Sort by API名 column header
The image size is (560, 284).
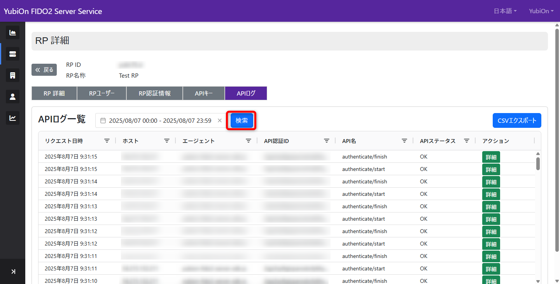pos(349,141)
